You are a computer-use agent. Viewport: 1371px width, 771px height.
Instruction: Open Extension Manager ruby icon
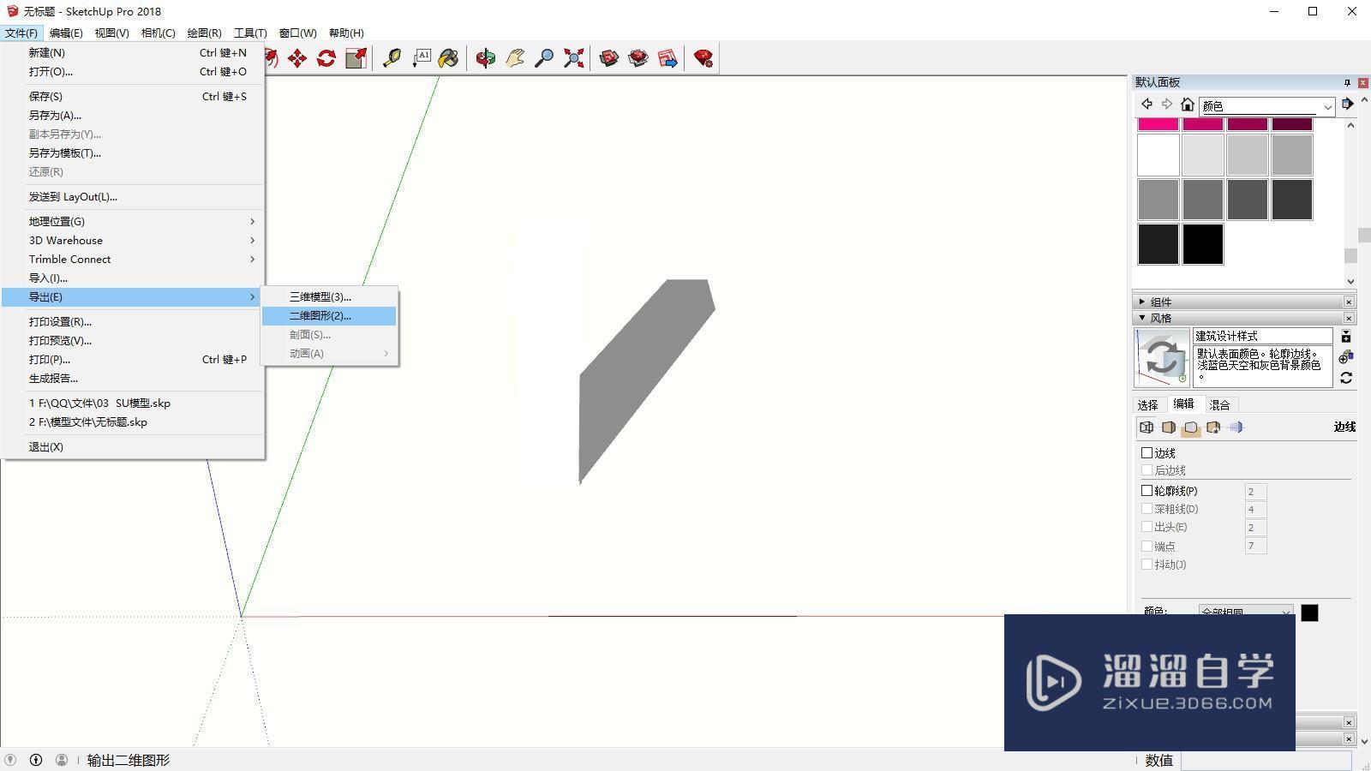click(x=703, y=58)
